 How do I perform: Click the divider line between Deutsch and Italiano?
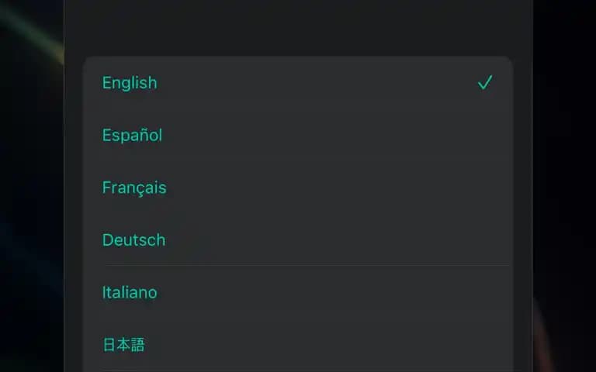307,266
